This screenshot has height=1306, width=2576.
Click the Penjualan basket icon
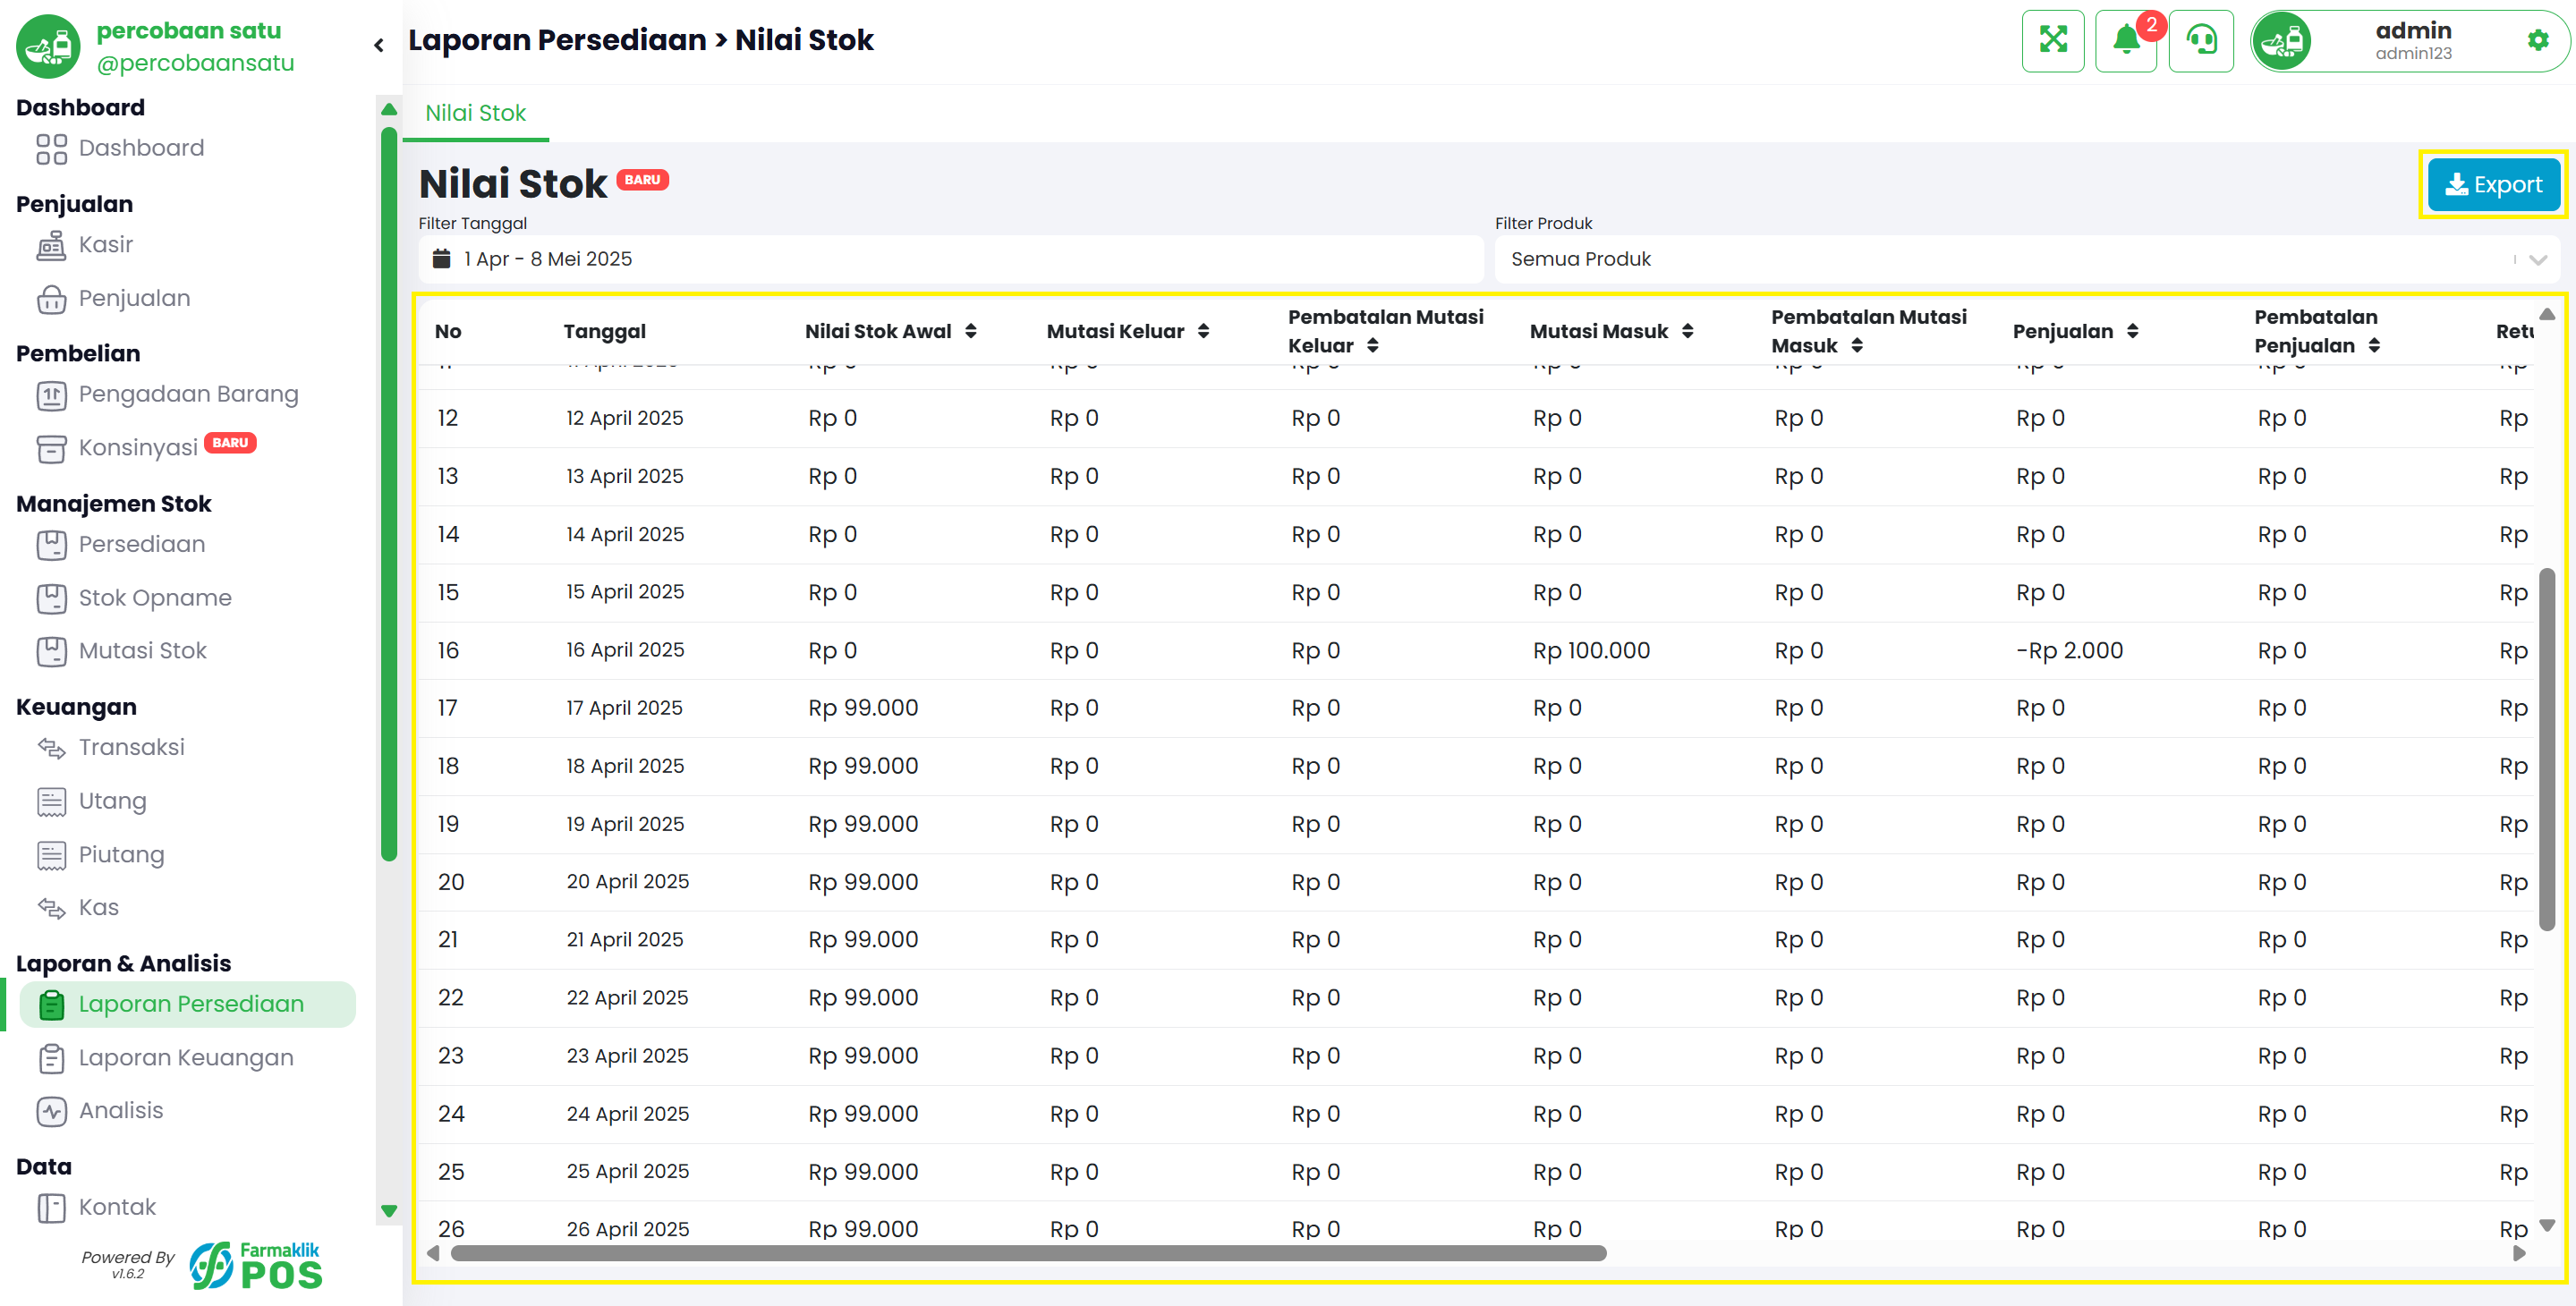[51, 299]
